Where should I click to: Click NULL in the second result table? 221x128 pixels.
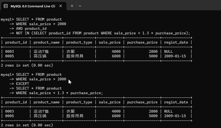coord(168,111)
